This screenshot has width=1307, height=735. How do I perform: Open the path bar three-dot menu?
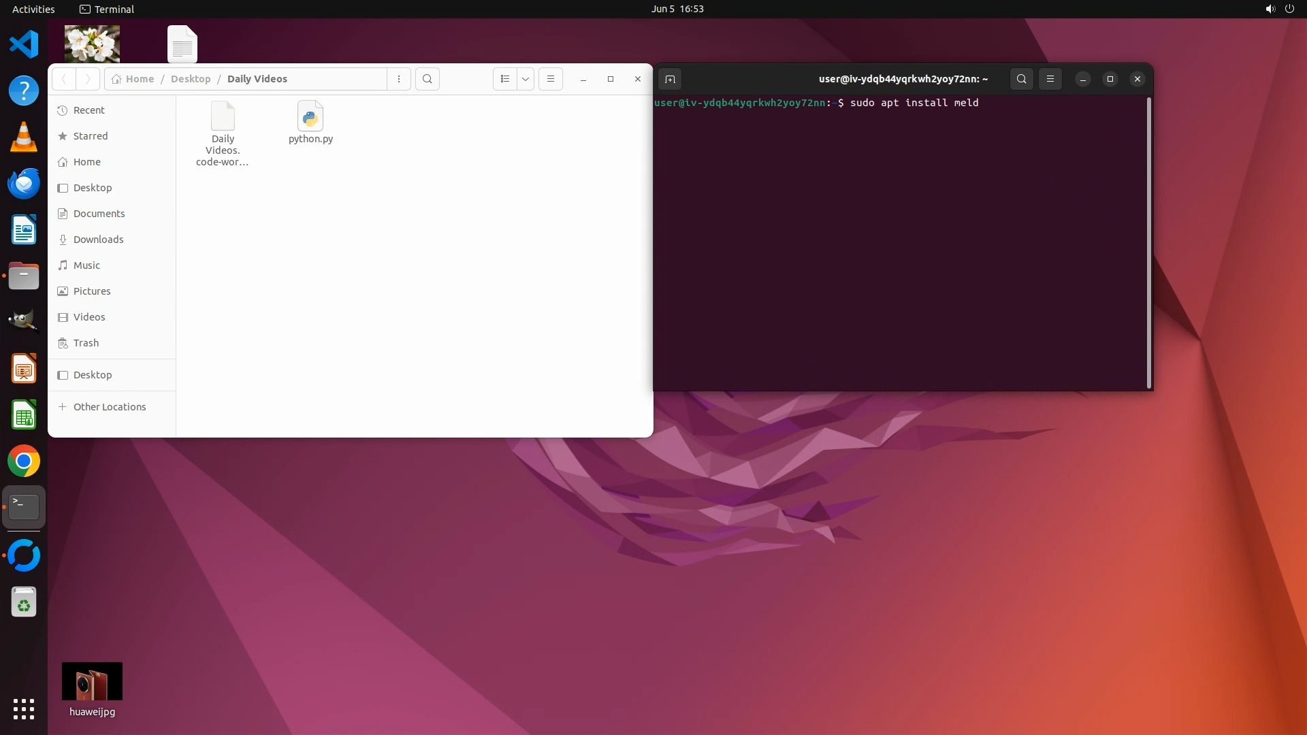click(399, 79)
